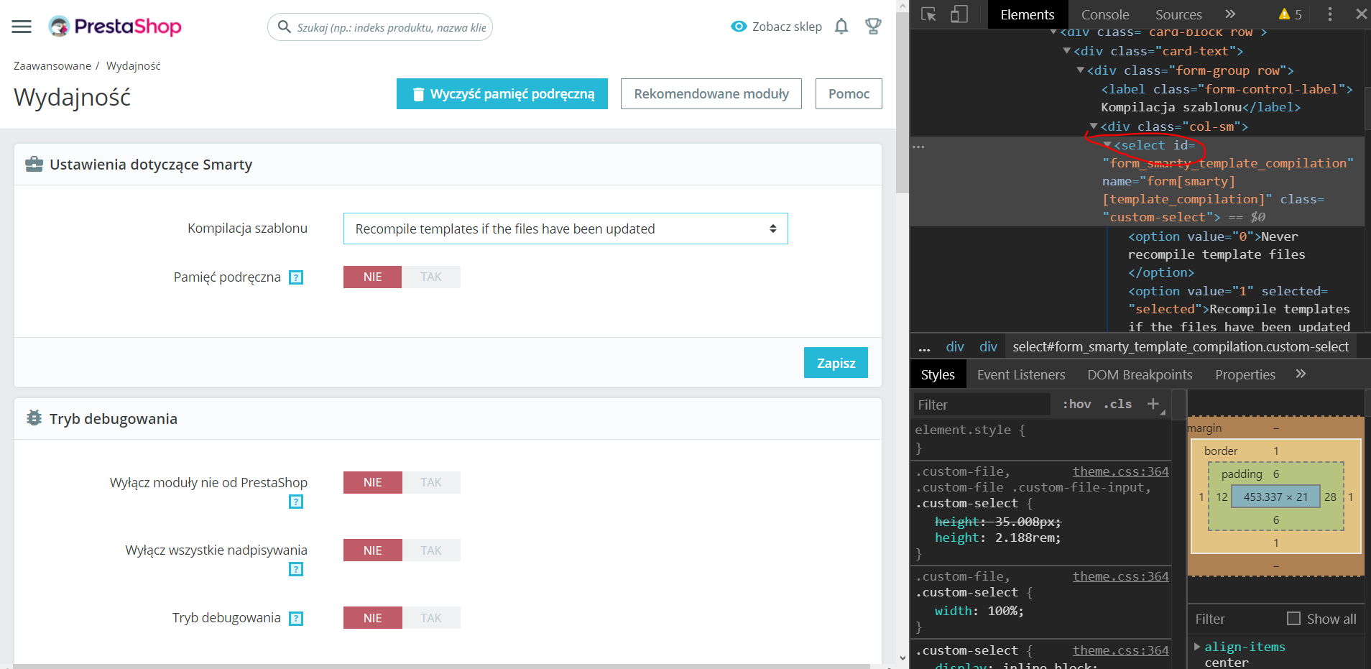Image resolution: width=1371 pixels, height=669 pixels.
Task: Set Pamięć podręczna to NIE
Action: [x=372, y=277]
